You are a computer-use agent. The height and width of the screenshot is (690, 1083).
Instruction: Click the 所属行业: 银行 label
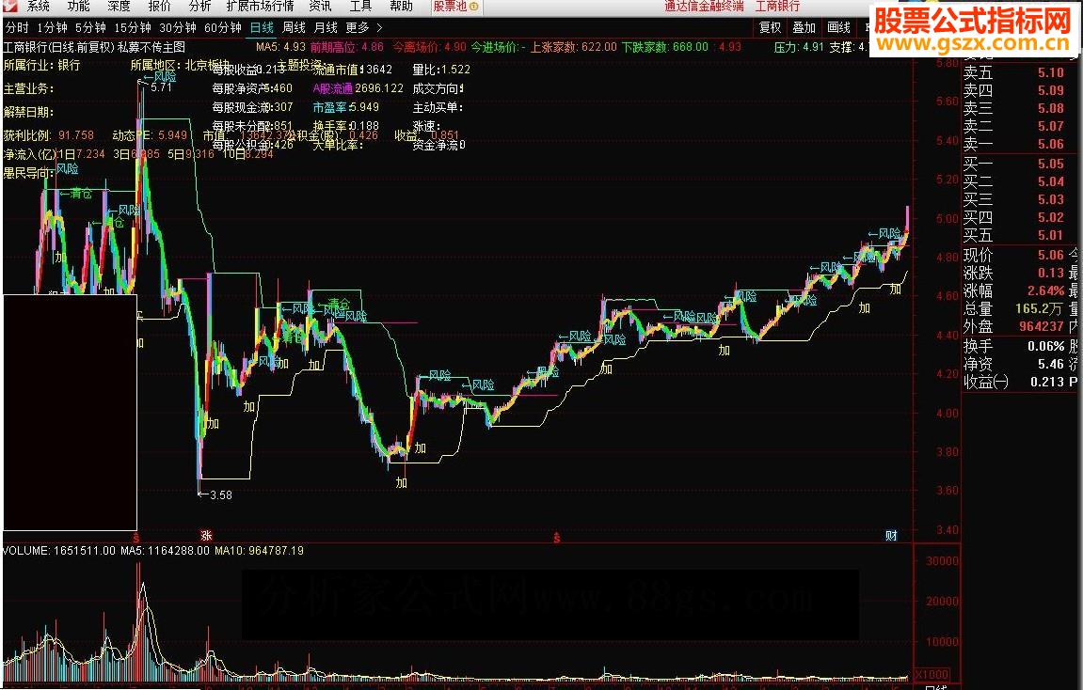point(42,65)
